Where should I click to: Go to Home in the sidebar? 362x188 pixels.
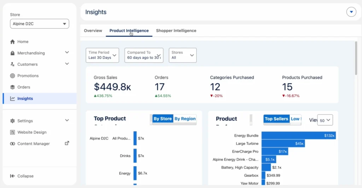(23, 42)
